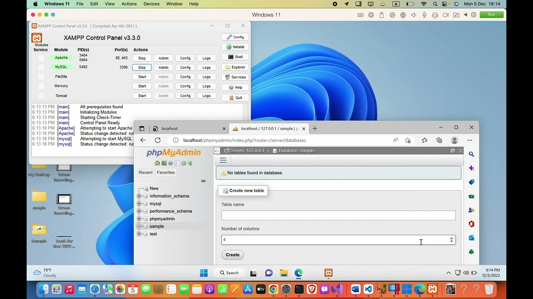Viewport: 533px width, 299px height.
Task: Click the Create table button
Action: click(233, 255)
